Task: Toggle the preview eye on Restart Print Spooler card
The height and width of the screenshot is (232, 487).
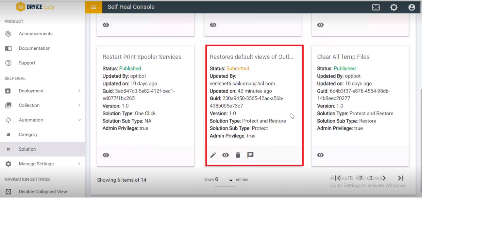Action: pyautogui.click(x=106, y=155)
